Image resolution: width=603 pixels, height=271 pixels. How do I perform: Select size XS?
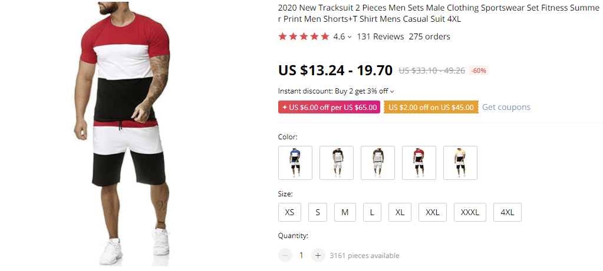point(289,212)
